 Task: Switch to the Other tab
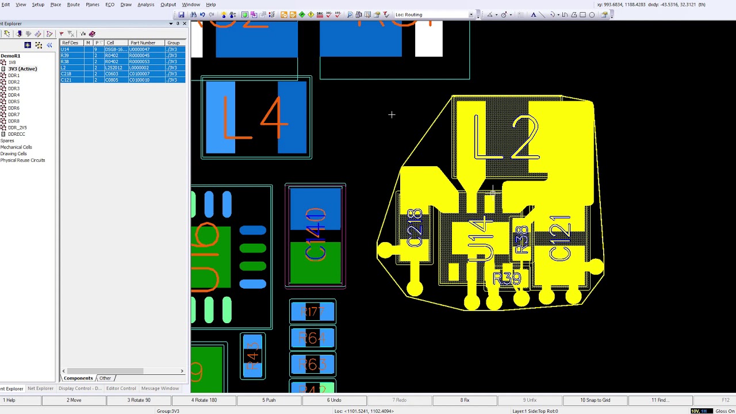105,378
